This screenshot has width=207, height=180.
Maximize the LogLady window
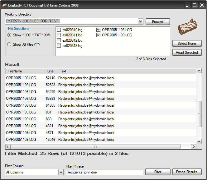coord(195,5)
